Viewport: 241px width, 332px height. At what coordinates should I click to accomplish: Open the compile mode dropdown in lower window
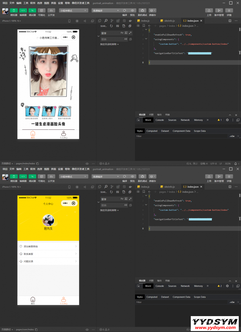106,176
